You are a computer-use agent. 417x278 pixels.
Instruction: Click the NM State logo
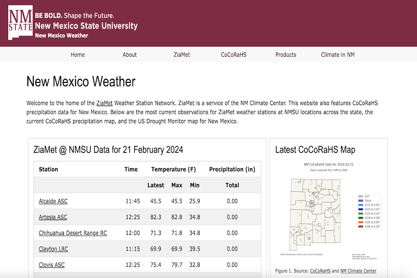(x=20, y=23)
